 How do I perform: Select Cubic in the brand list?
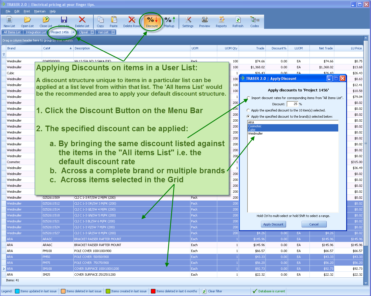[293, 130]
